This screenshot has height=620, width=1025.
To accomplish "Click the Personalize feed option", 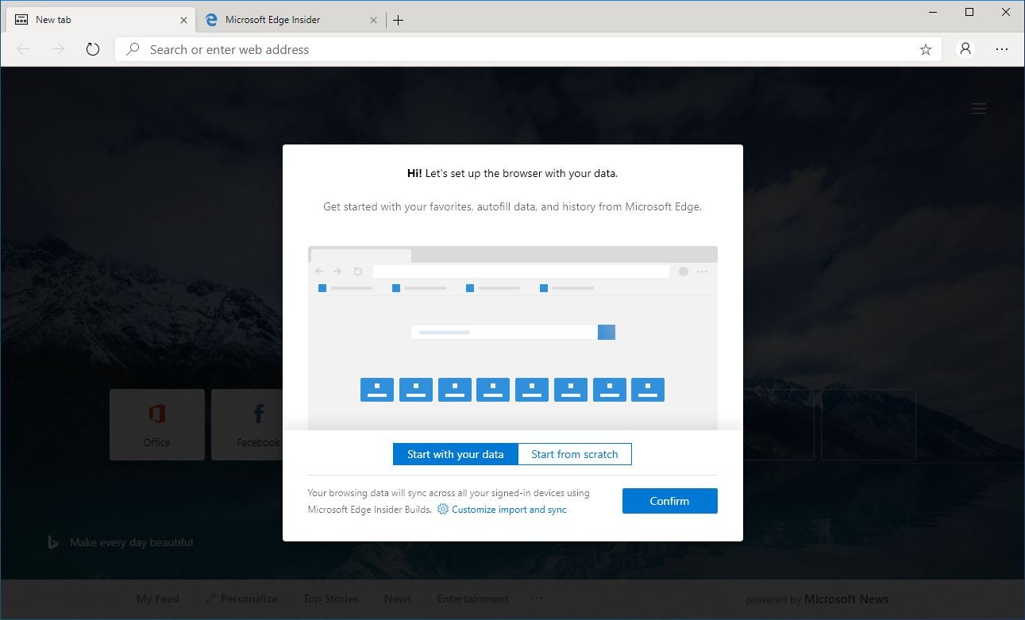I will click(241, 599).
